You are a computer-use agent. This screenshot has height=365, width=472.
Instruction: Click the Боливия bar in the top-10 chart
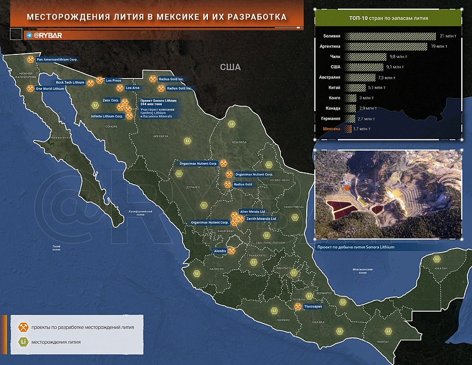tap(389, 35)
